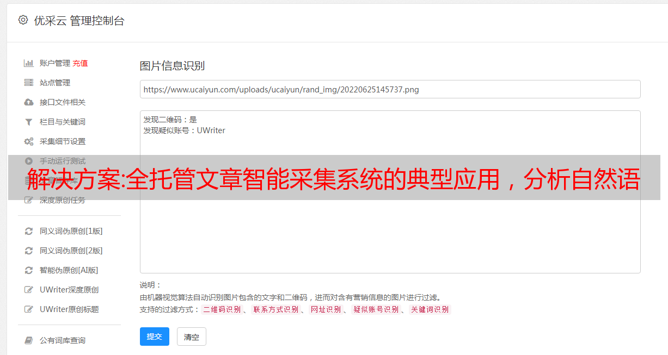668x355 pixels.
Task: Click the gear icon beside 优采云 管理控制台
Action: [23, 20]
